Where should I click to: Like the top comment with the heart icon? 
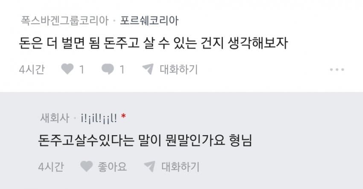pos(67,69)
